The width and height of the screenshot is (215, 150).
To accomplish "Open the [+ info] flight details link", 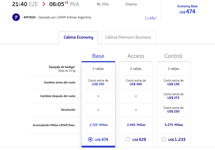I will 151,18.
